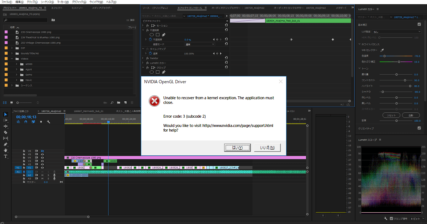Expand the DIP bin in Project
The image size is (427, 224).
point(12,48)
